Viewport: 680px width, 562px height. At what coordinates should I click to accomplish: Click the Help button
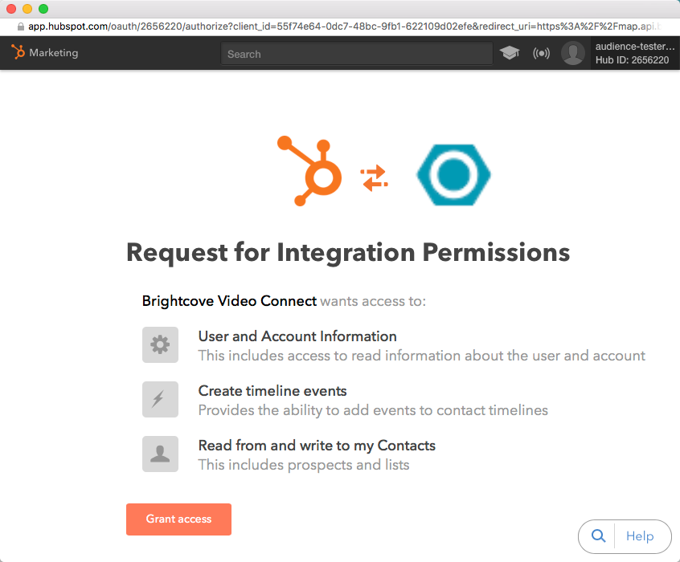(640, 536)
